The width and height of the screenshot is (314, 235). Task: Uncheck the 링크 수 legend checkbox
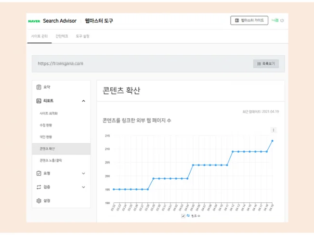click(x=183, y=216)
